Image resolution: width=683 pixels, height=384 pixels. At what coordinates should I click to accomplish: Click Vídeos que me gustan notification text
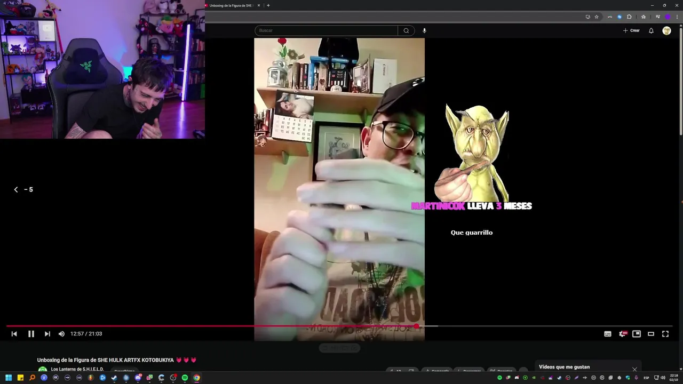click(564, 367)
